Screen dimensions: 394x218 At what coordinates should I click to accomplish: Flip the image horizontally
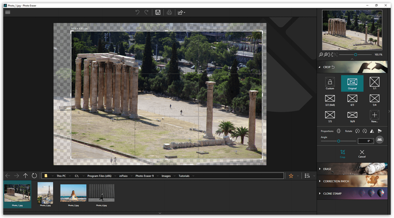372,131
